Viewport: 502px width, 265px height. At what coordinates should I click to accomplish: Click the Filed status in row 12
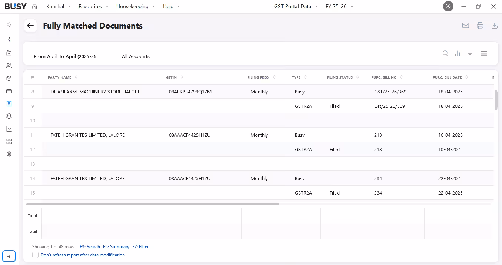[x=335, y=150]
